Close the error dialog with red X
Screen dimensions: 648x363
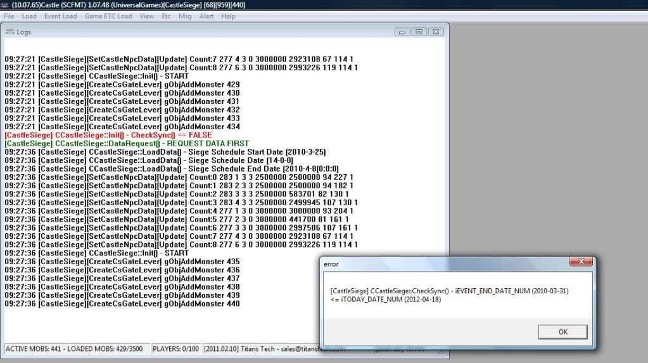coord(581,262)
